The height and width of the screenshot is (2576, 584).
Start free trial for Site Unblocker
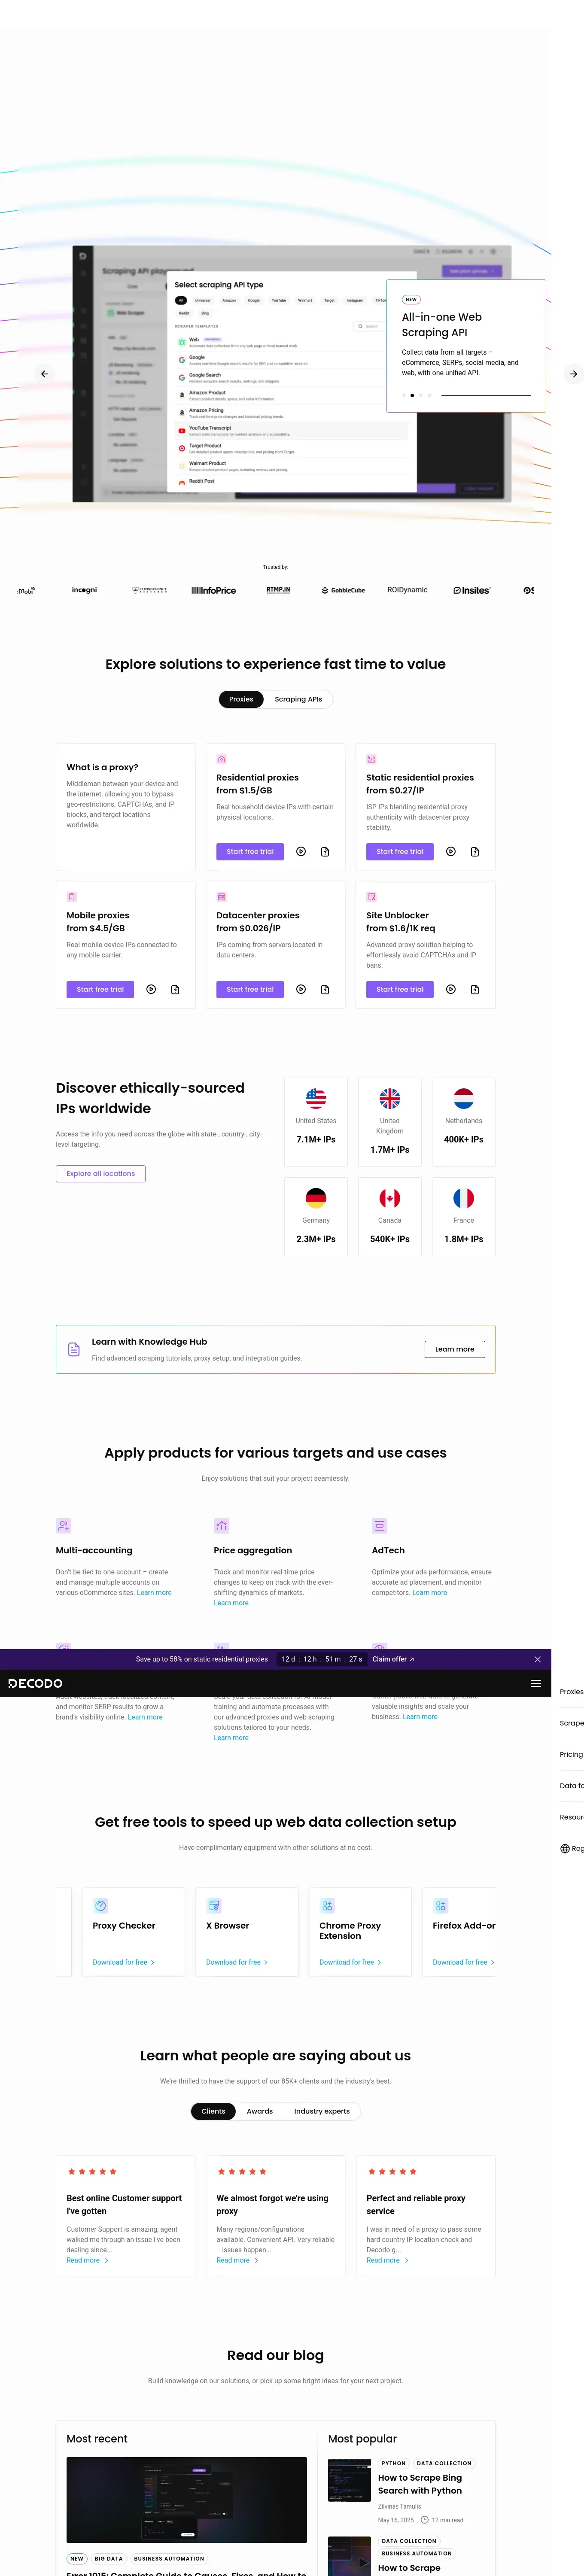400,990
